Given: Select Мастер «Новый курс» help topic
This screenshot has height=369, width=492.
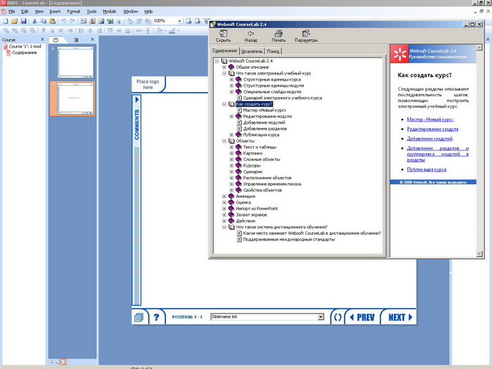Looking at the screenshot, I should (264, 110).
